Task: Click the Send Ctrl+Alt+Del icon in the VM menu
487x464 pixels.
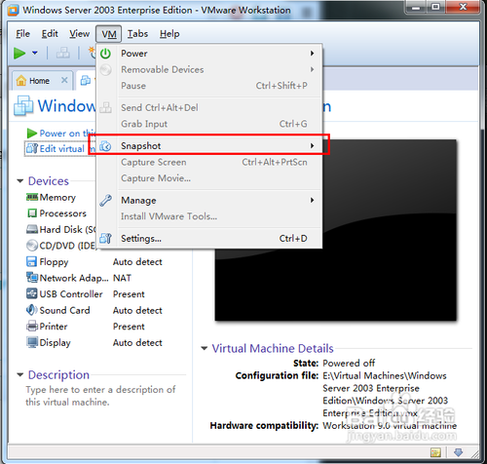Action: coord(105,107)
